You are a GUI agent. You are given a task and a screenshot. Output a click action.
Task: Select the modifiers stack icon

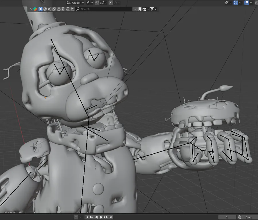coord(68,9)
